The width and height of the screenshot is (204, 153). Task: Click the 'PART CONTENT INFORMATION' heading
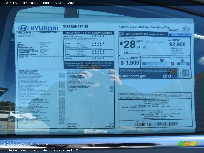coord(156,101)
